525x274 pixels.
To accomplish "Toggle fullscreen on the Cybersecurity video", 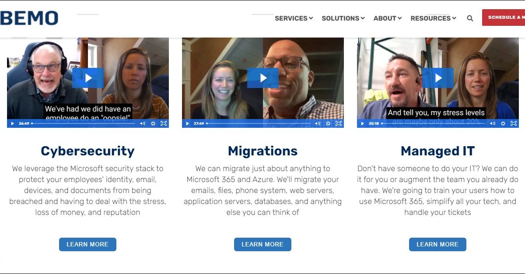I will click(164, 123).
